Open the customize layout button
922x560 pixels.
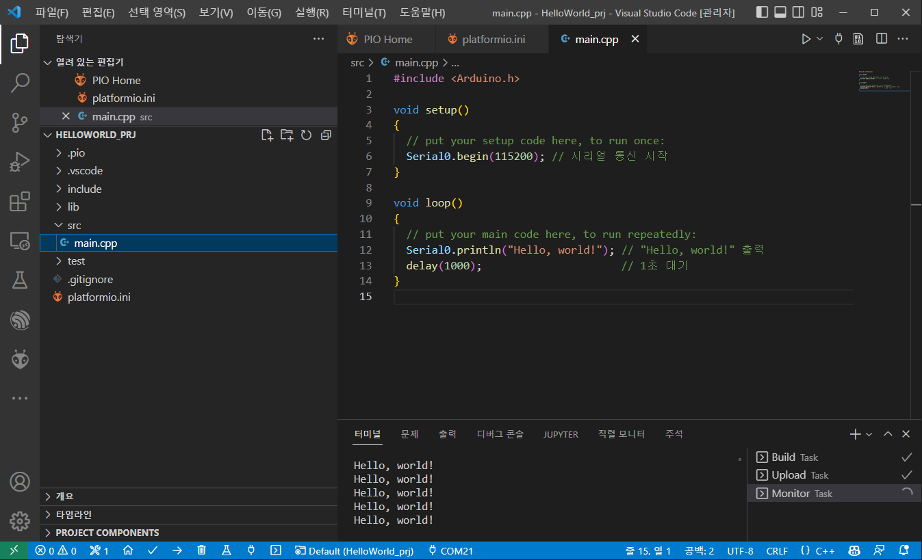(x=817, y=12)
